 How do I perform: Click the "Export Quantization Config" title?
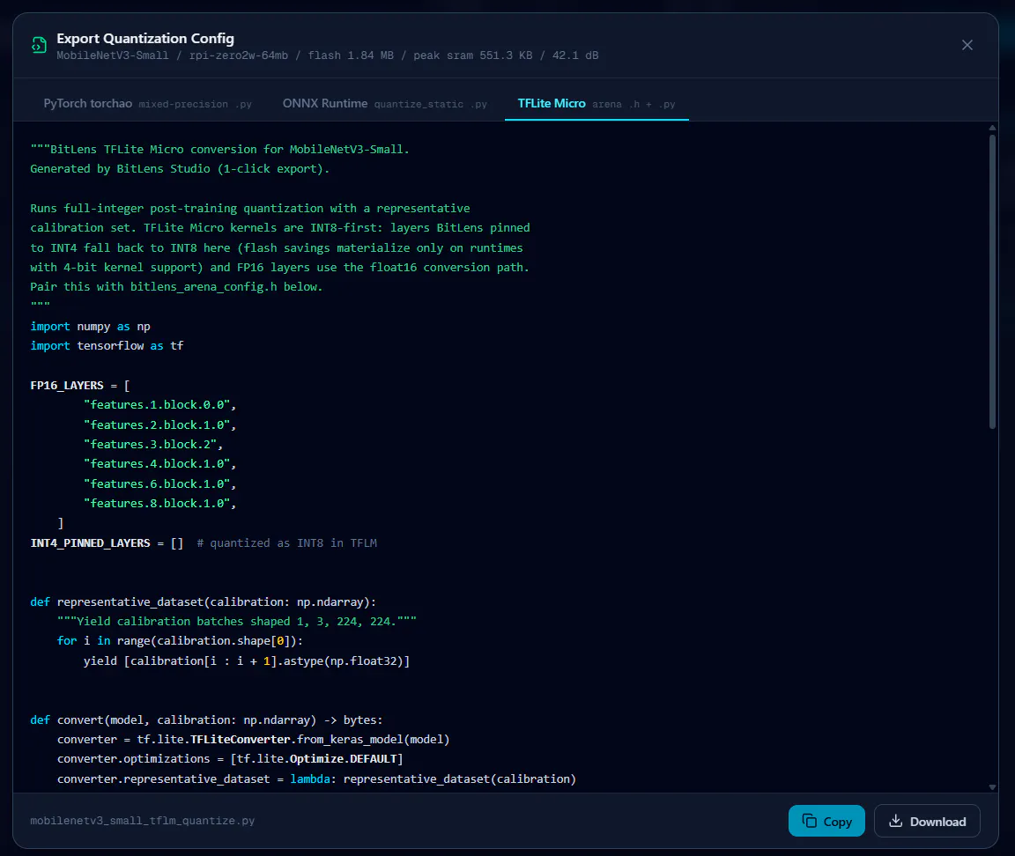(145, 39)
